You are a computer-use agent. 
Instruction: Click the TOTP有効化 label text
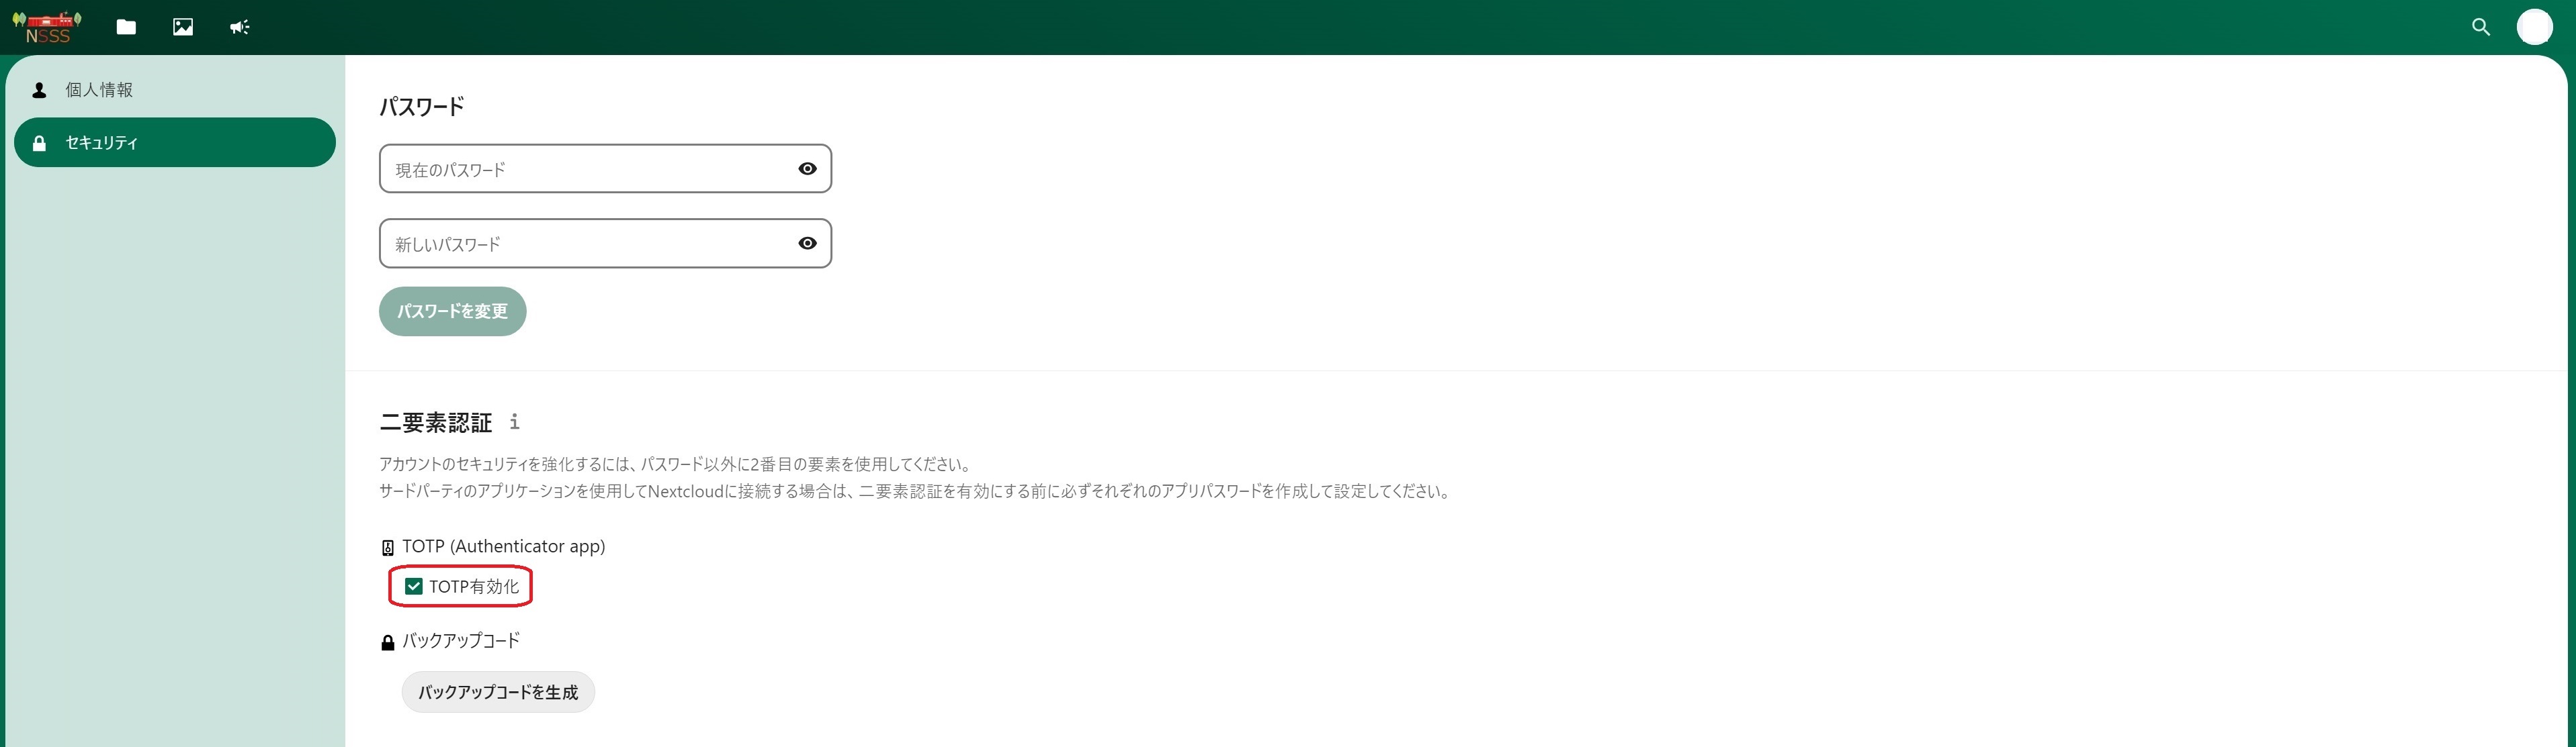[x=474, y=586]
